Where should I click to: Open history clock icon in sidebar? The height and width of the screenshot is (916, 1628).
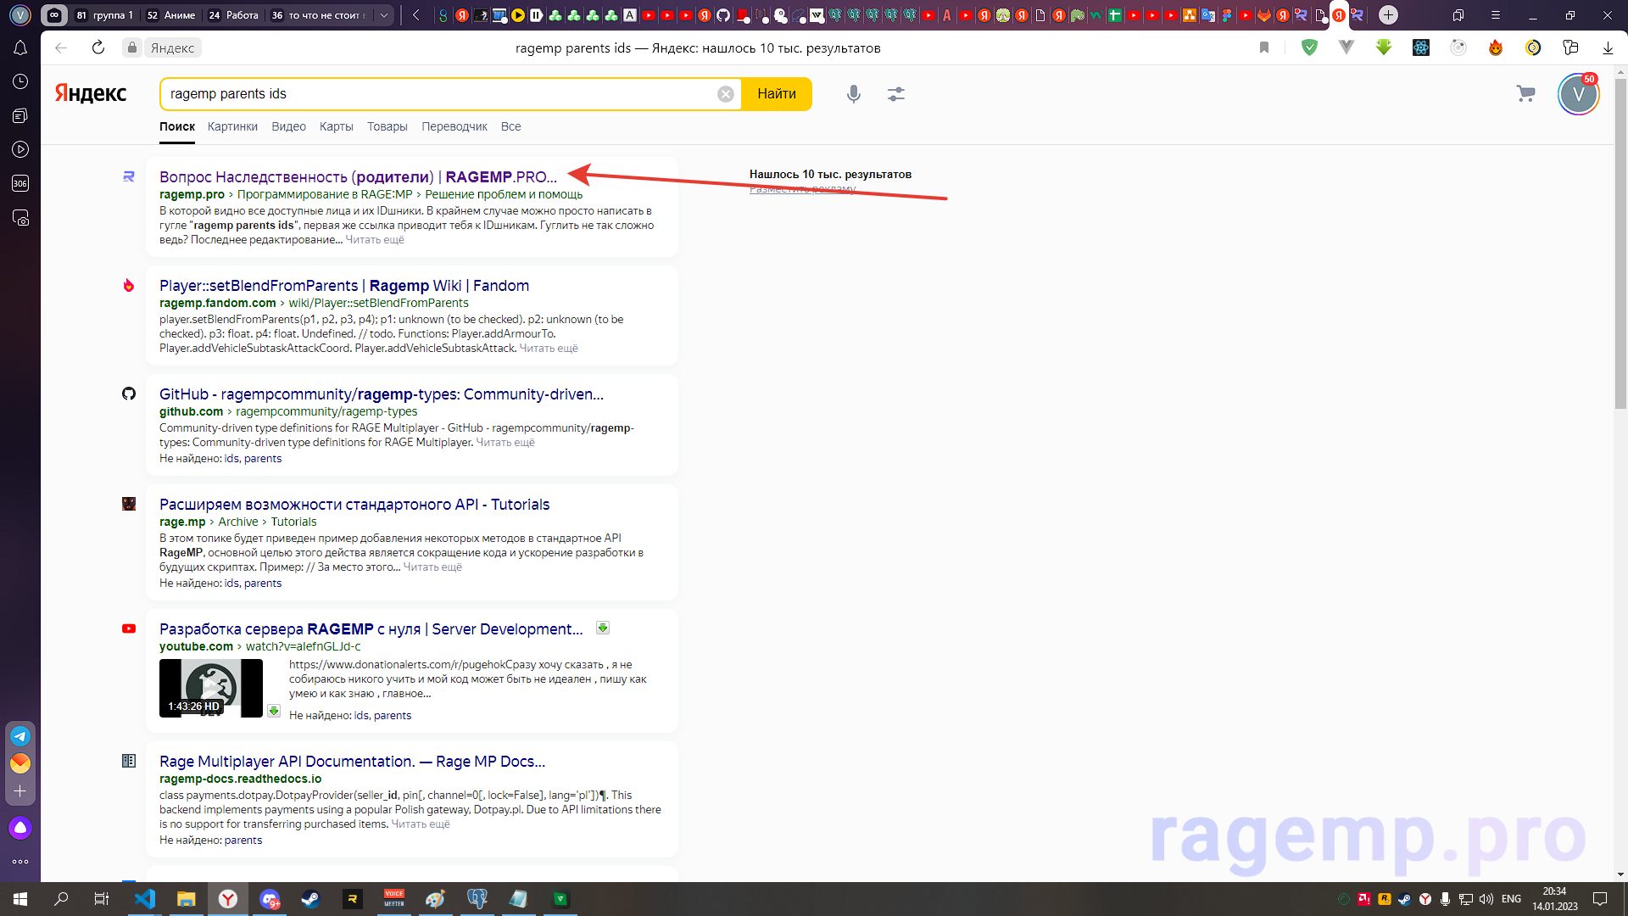point(20,81)
